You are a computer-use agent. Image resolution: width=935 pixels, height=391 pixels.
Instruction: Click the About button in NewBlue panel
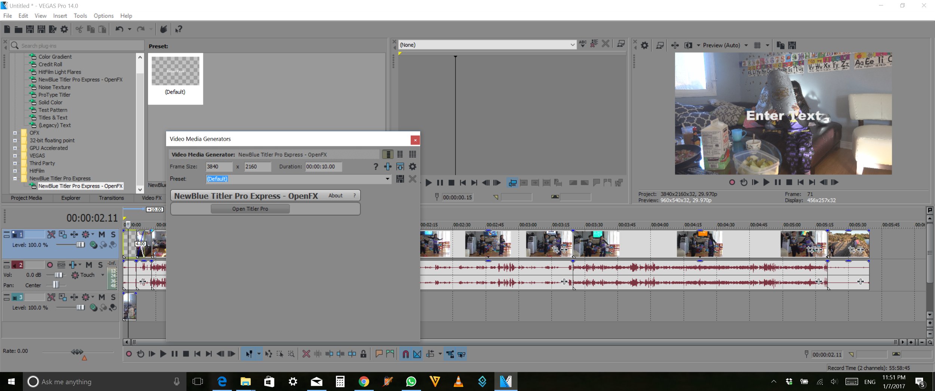point(335,196)
